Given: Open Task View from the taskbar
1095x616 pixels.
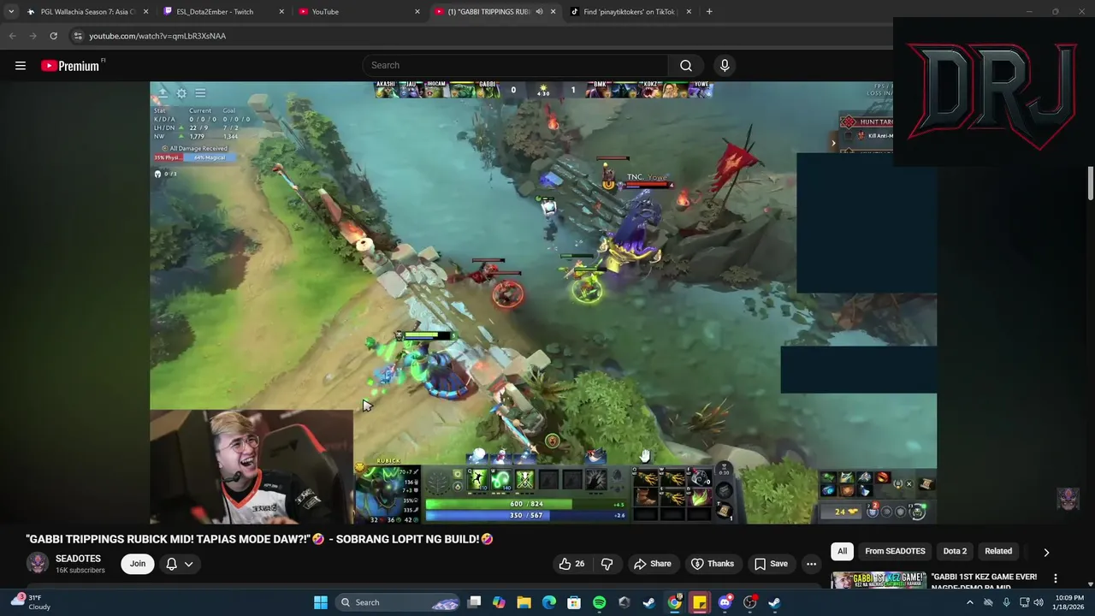Looking at the screenshot, I should [474, 602].
